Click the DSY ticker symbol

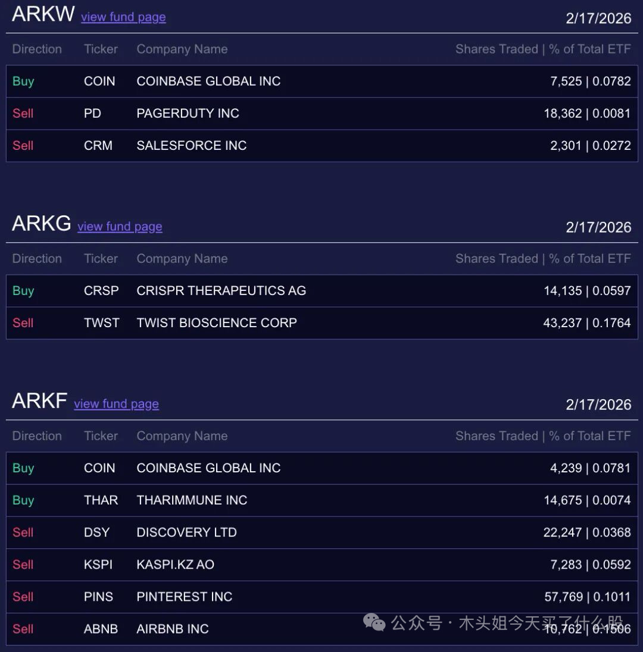96,532
